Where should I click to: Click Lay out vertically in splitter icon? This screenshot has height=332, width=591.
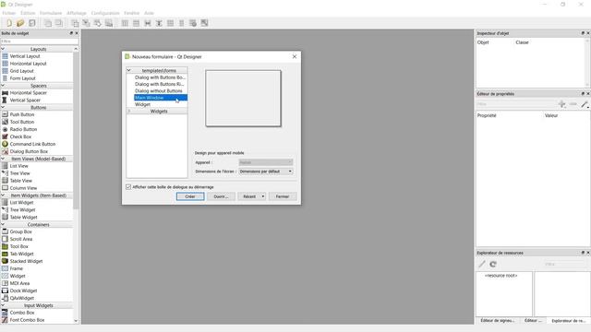click(159, 23)
